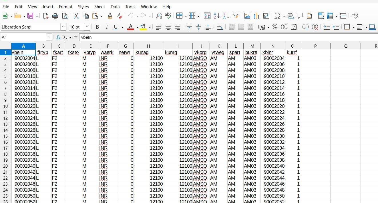Save the document with the floppy icon
This screenshot has width=378, height=203.
[x=30, y=16]
